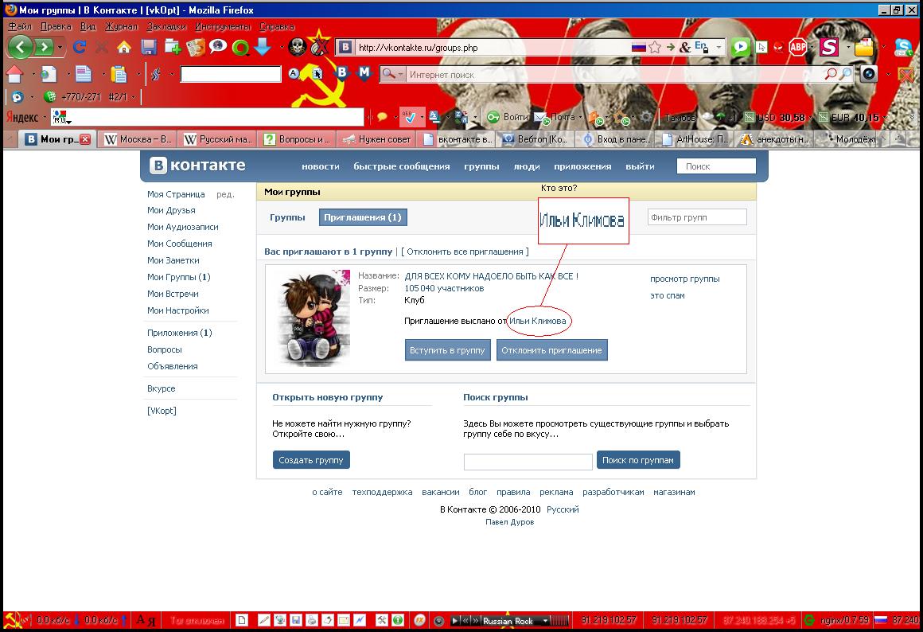Focus the Фильтр групп input field
The width and height of the screenshot is (923, 632).
[697, 217]
